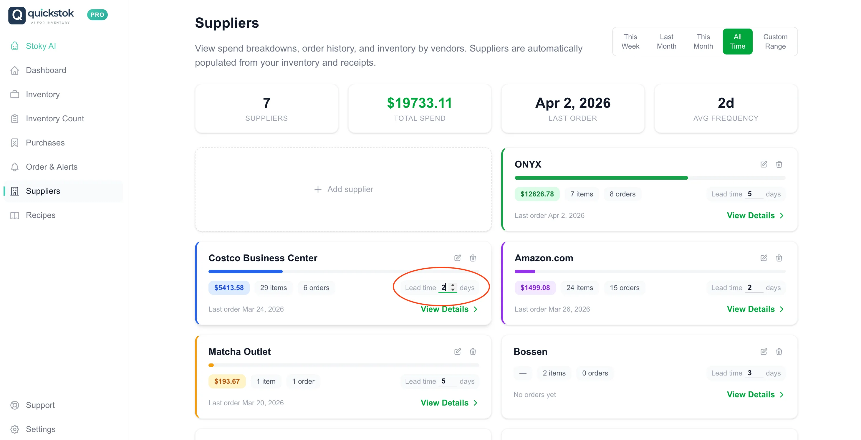861x440 pixels.
Task: Delete the Bossen supplier
Action: 779,351
